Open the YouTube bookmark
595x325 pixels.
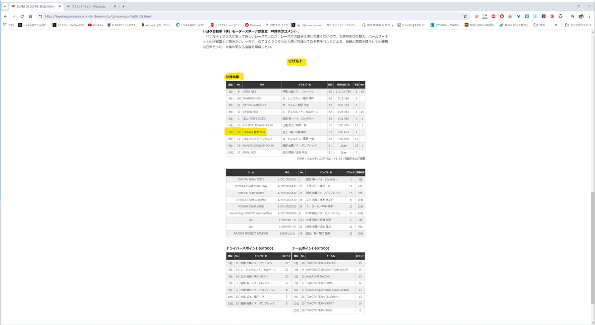tap(96, 25)
